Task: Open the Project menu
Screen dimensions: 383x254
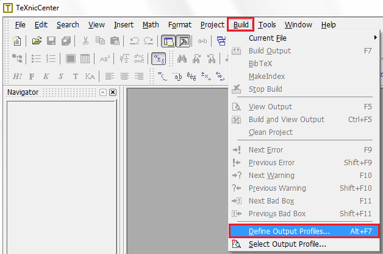Action: 212,25
